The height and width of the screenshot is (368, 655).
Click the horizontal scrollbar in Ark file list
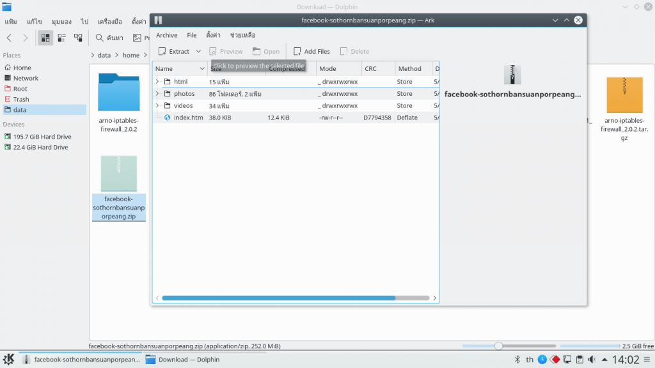coord(279,298)
